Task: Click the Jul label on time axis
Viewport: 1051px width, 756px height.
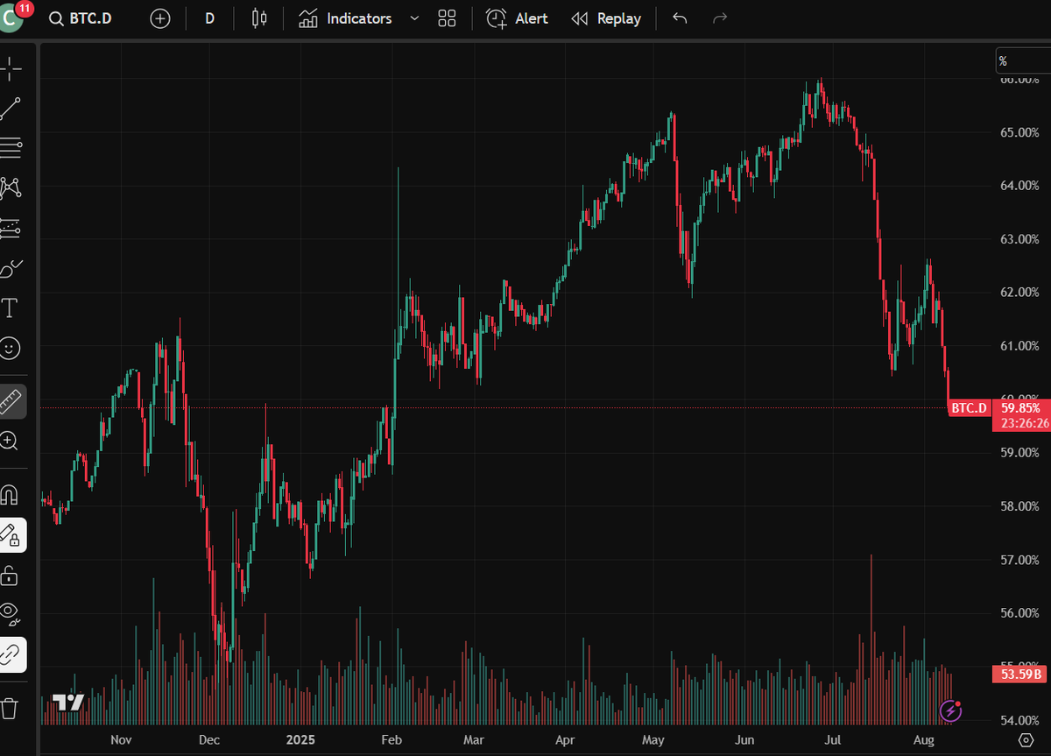Action: [x=832, y=740]
